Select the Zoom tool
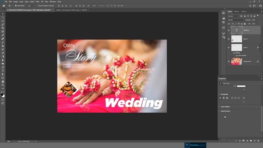The height and width of the screenshot is (148, 263). 3,85
